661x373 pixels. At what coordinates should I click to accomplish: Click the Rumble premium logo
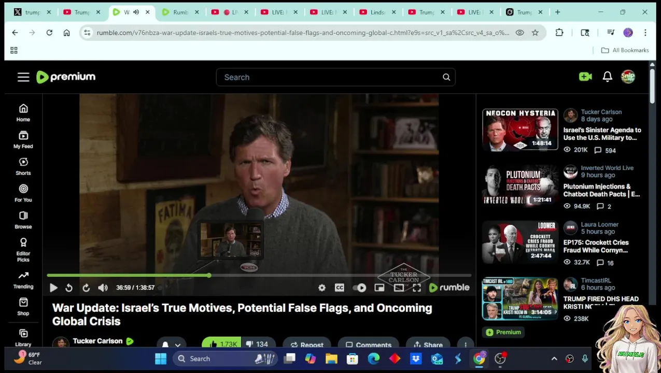66,77
